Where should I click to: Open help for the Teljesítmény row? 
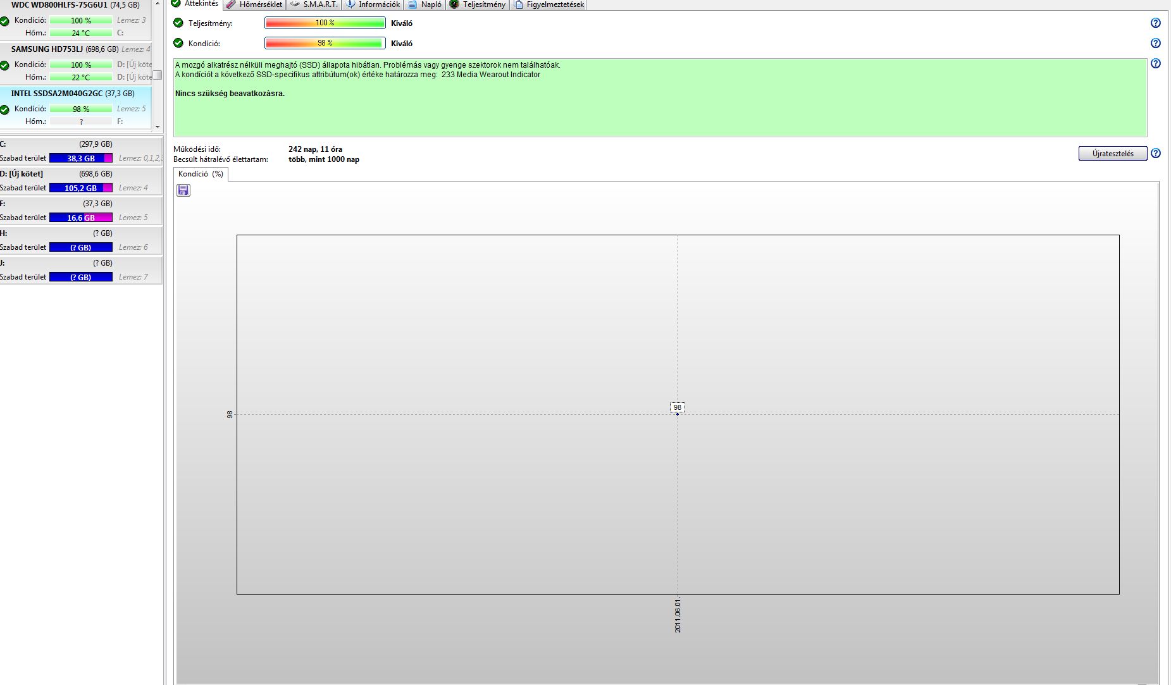(1155, 23)
